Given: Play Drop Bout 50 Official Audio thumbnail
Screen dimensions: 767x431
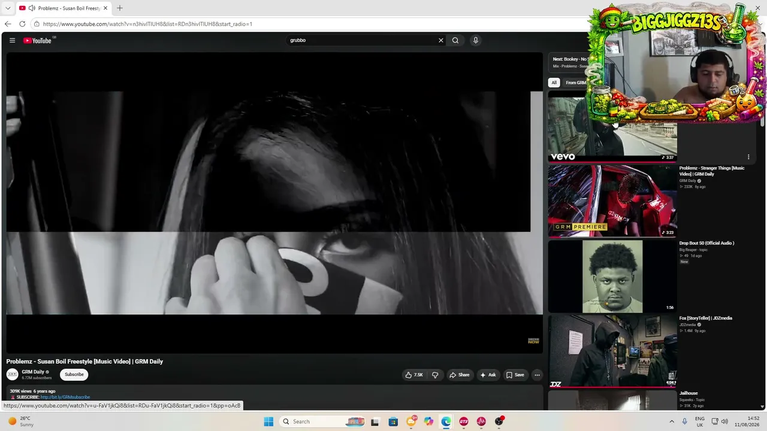Looking at the screenshot, I should (x=612, y=277).
